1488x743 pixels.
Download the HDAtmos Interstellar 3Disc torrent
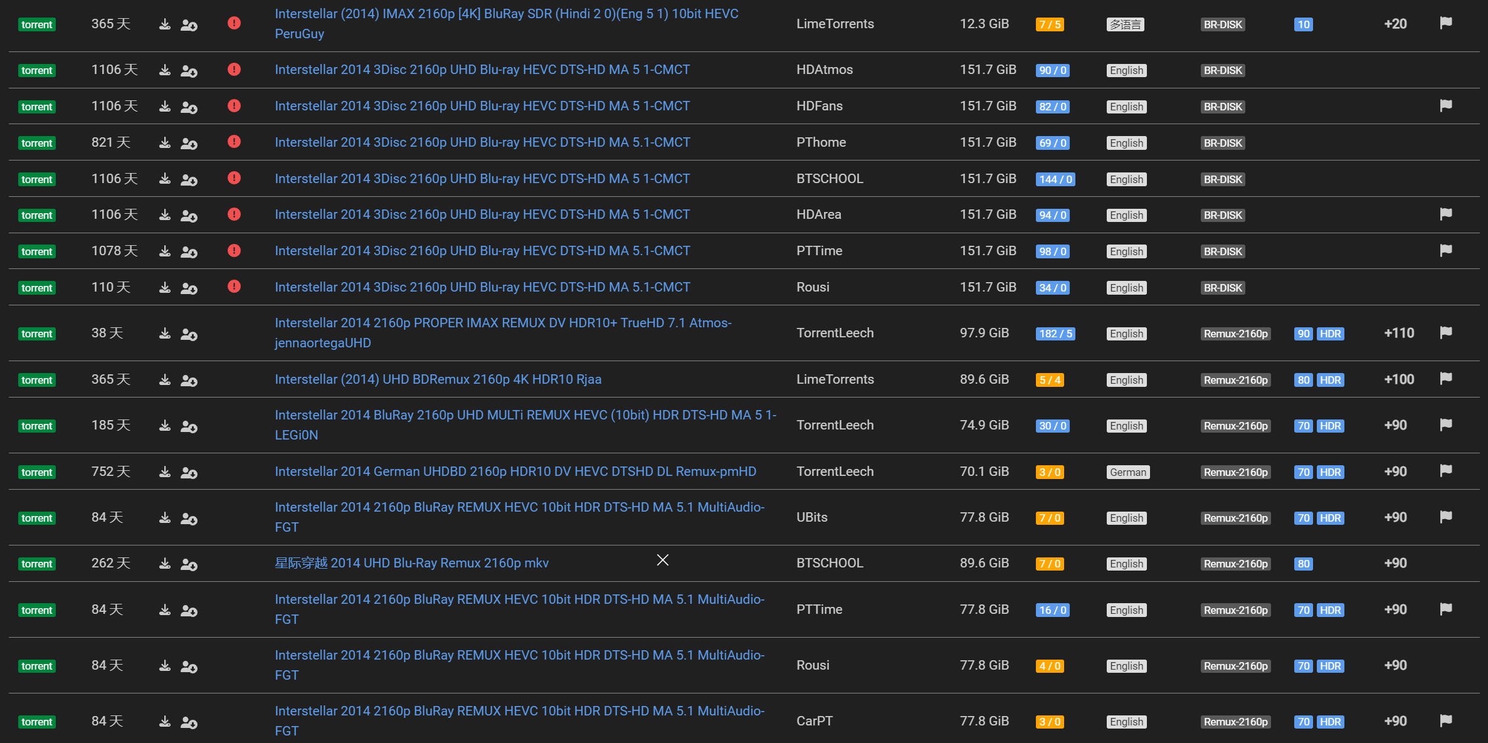click(x=164, y=70)
